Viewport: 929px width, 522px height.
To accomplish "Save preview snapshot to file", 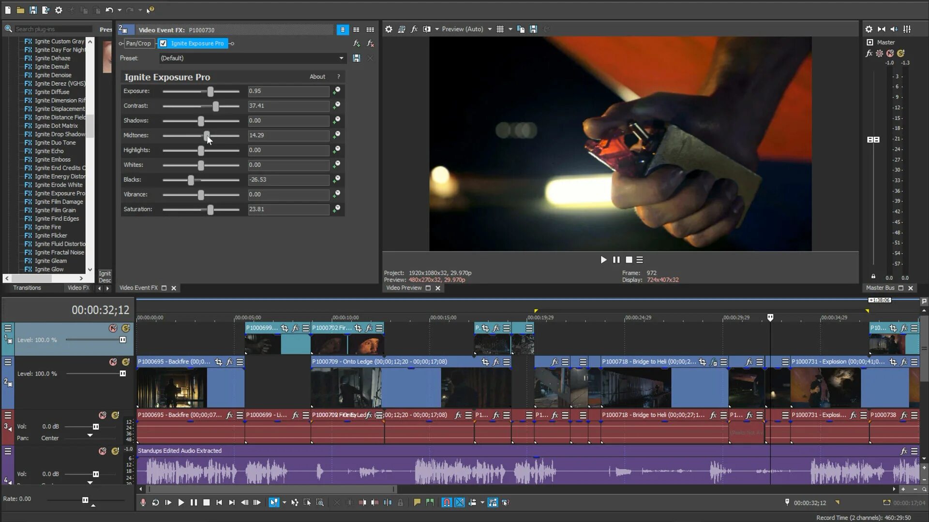I will [x=533, y=29].
